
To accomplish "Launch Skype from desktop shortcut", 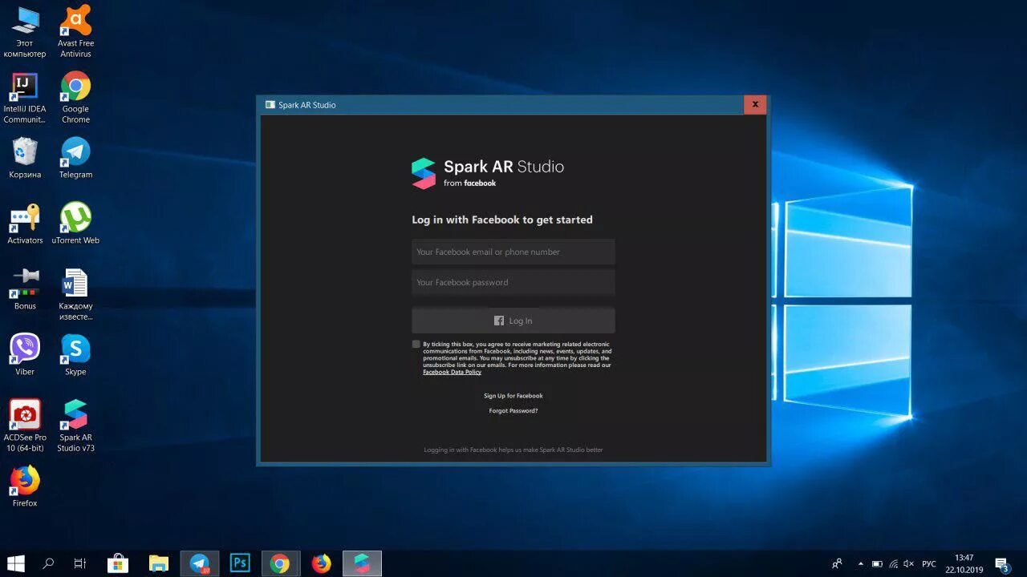I will click(x=75, y=355).
